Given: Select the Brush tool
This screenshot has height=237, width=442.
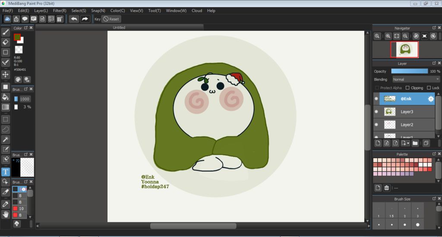Looking at the screenshot, I should click(5, 32).
